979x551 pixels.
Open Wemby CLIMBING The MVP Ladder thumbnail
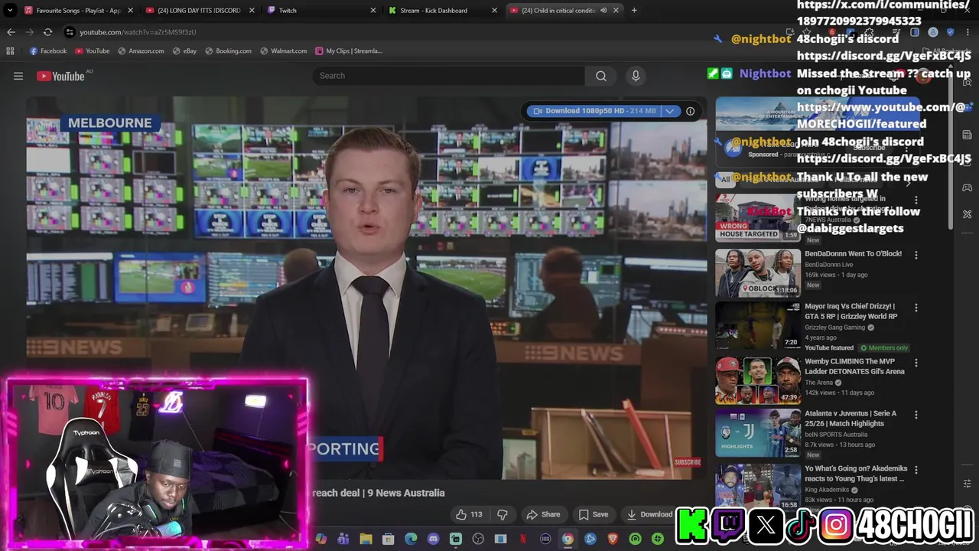[x=758, y=380]
